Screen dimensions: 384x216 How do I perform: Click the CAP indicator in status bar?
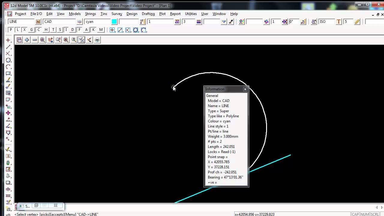pos(355,214)
